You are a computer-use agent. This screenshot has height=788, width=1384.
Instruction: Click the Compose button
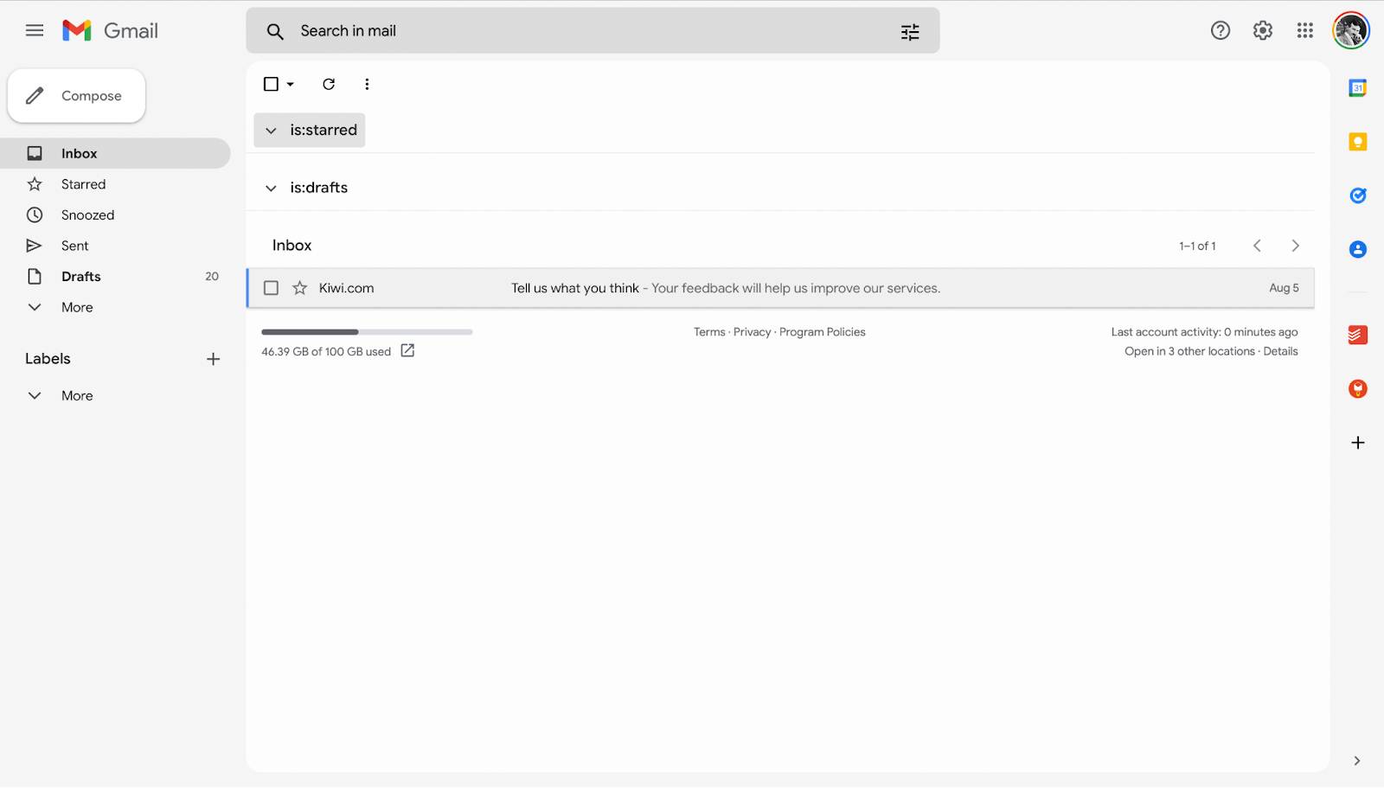pos(76,96)
